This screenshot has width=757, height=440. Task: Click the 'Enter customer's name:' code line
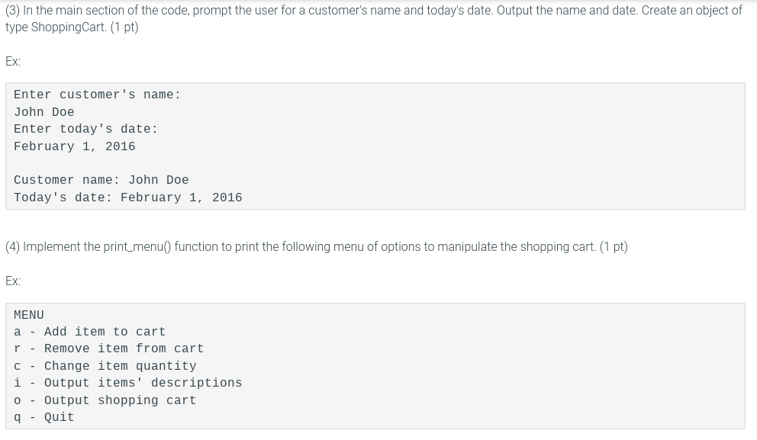[x=97, y=95]
